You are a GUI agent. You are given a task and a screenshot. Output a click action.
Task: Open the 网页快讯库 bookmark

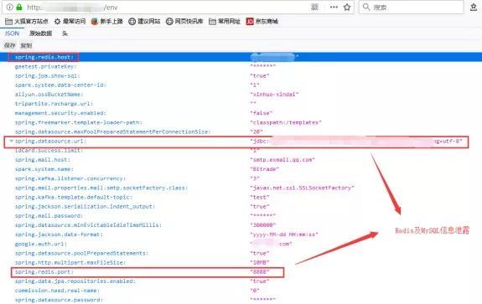(184, 21)
